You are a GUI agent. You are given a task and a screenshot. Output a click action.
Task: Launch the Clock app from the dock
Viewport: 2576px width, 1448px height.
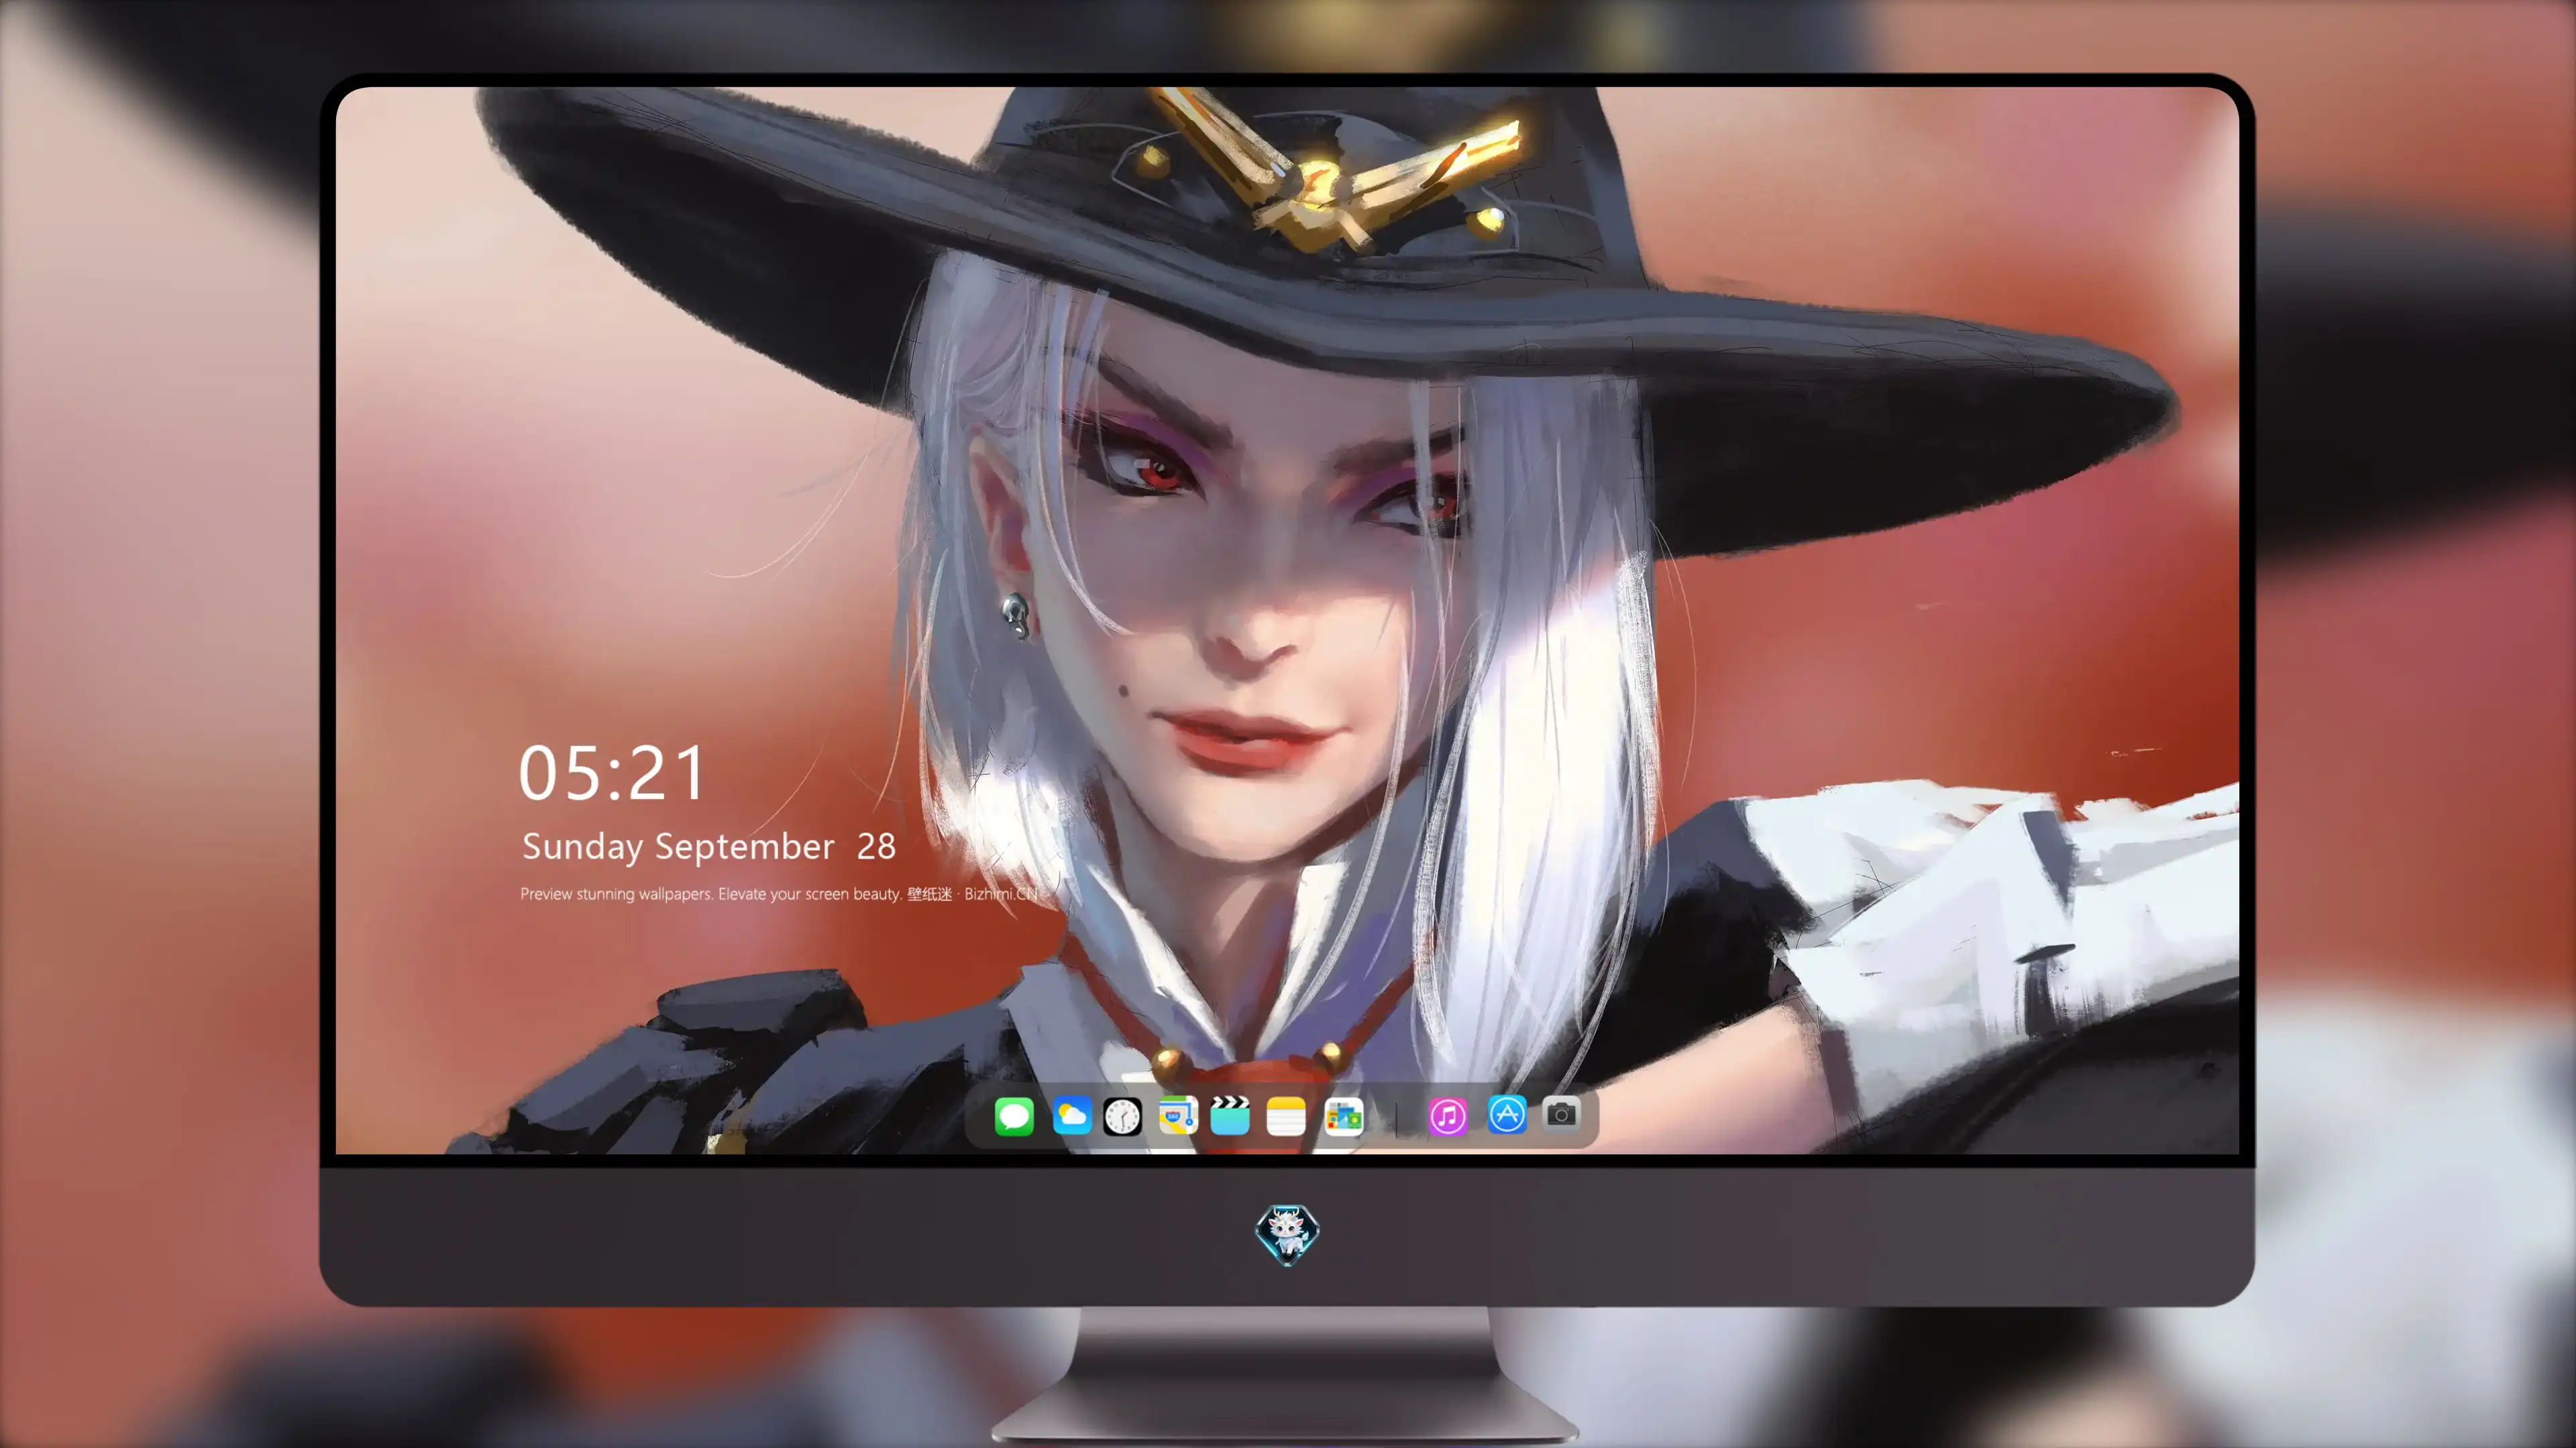pyautogui.click(x=1122, y=1116)
